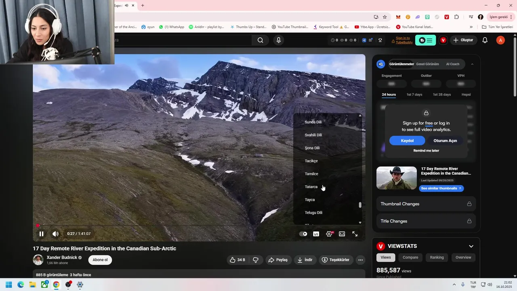Screen dimensions: 517x291
Task: Switch to Genel Görünüm tab
Action: click(x=427, y=64)
